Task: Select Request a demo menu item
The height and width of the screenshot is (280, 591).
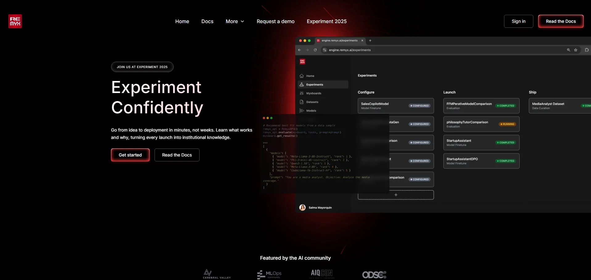Action: tap(275, 21)
